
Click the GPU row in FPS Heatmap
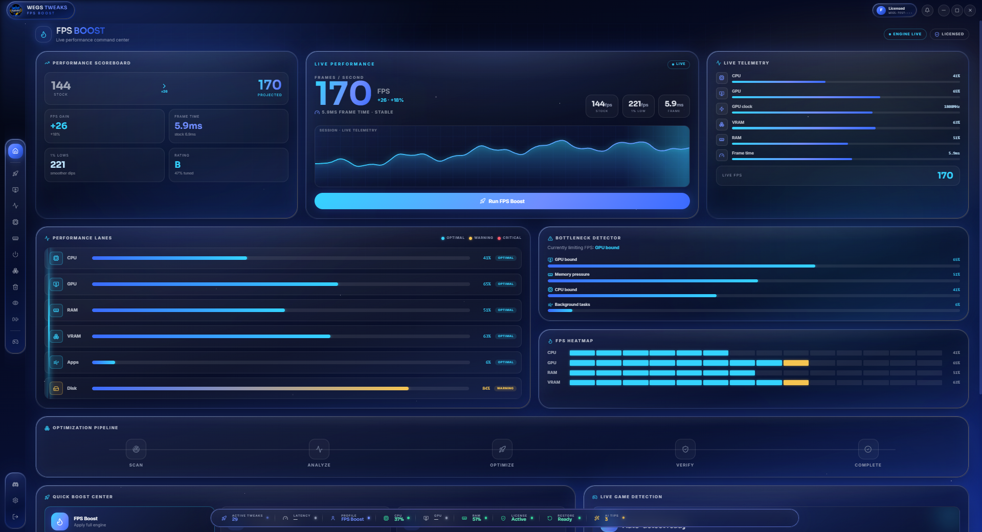754,363
